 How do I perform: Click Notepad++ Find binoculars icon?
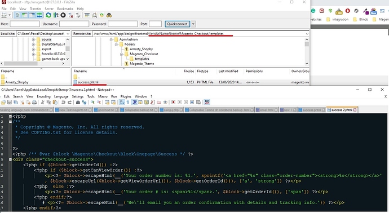tap(78, 102)
